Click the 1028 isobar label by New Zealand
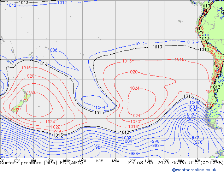Image resolution: width=224 pixels, height=173 pixels. point(31,93)
